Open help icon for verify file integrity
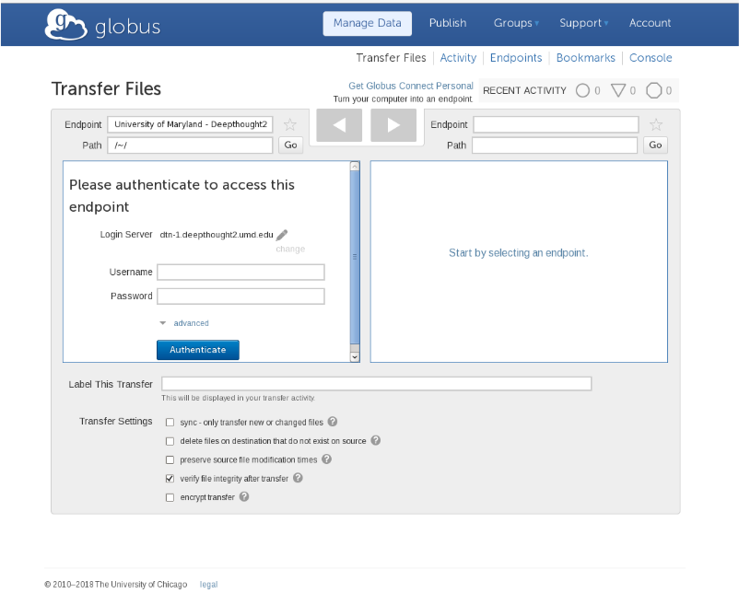 tap(298, 478)
